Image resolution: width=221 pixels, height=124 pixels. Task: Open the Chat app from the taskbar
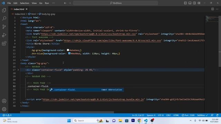pos(114,121)
